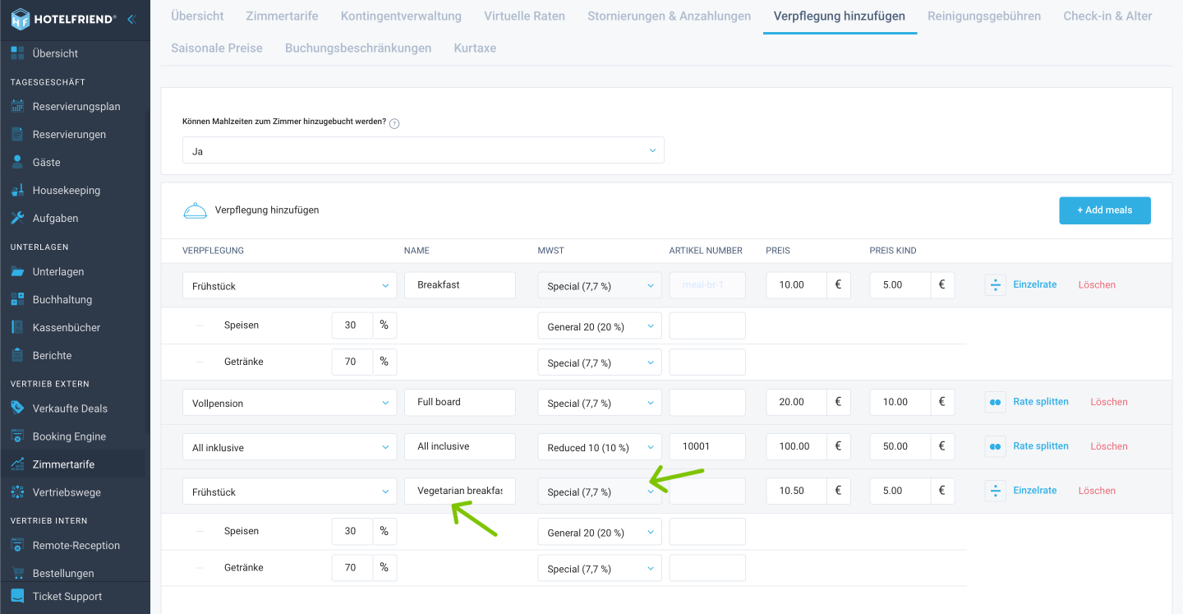Click help icon next to Mahlzeiten question
The image size is (1183, 614).
[x=394, y=123]
